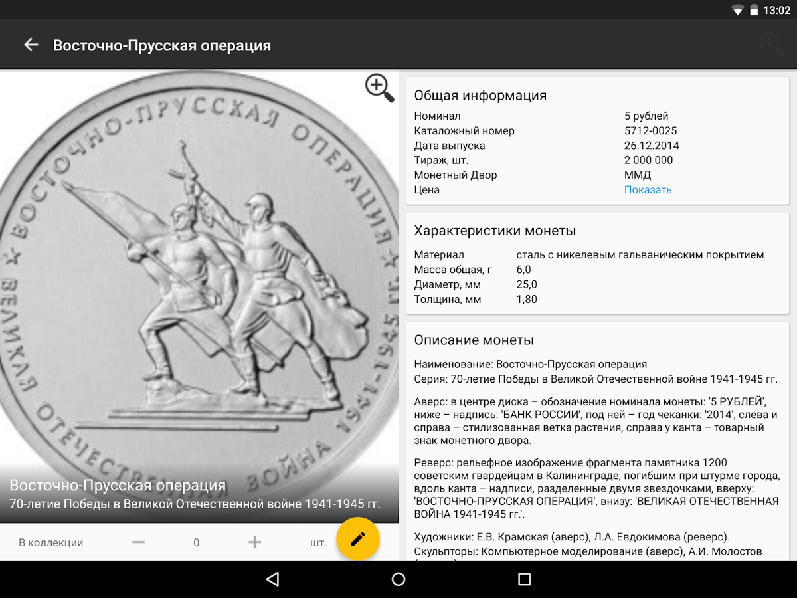This screenshot has height=598, width=797.
Task: Tap the шт. unit label
Action: [x=318, y=543]
